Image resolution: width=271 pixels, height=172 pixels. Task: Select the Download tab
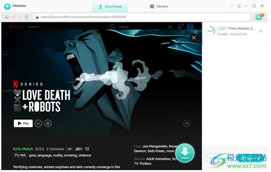coord(110,6)
